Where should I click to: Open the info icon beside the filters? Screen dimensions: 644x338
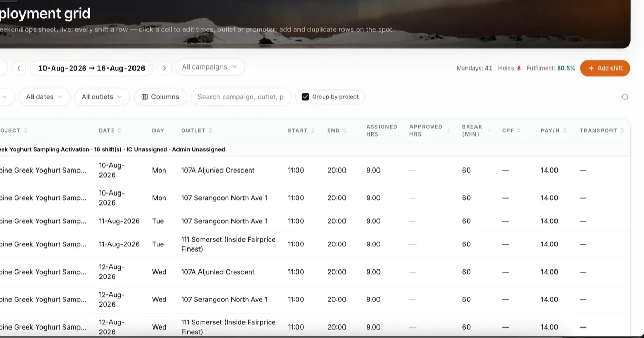click(625, 97)
